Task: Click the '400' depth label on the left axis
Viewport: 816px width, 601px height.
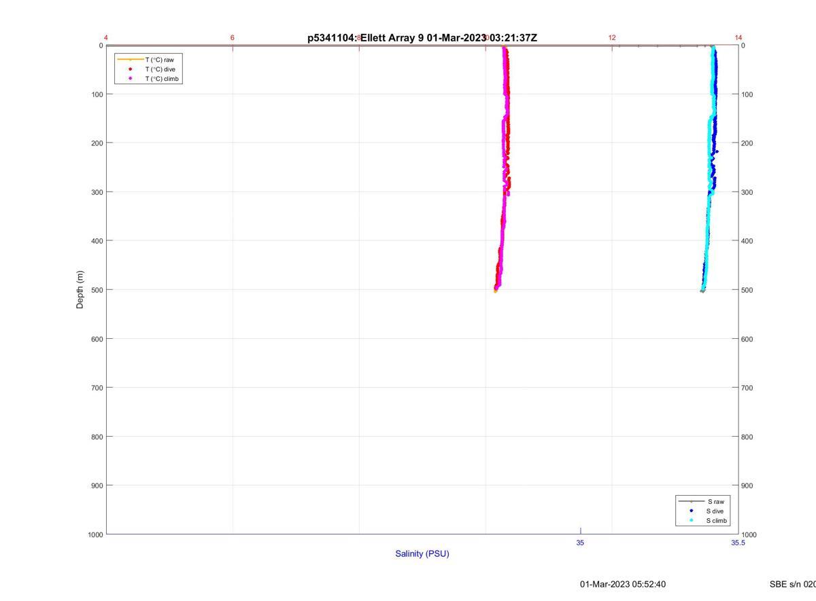Action: point(97,241)
